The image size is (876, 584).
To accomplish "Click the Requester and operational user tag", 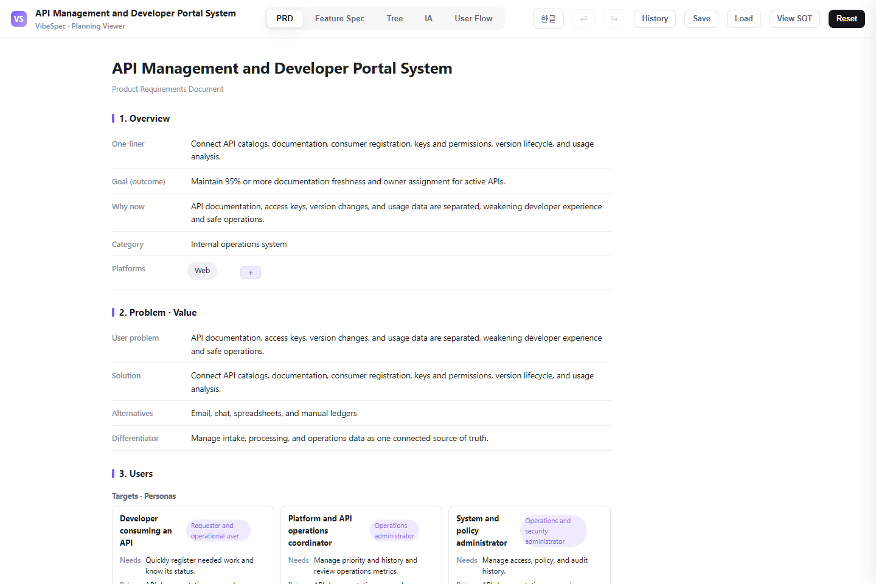I will [218, 530].
